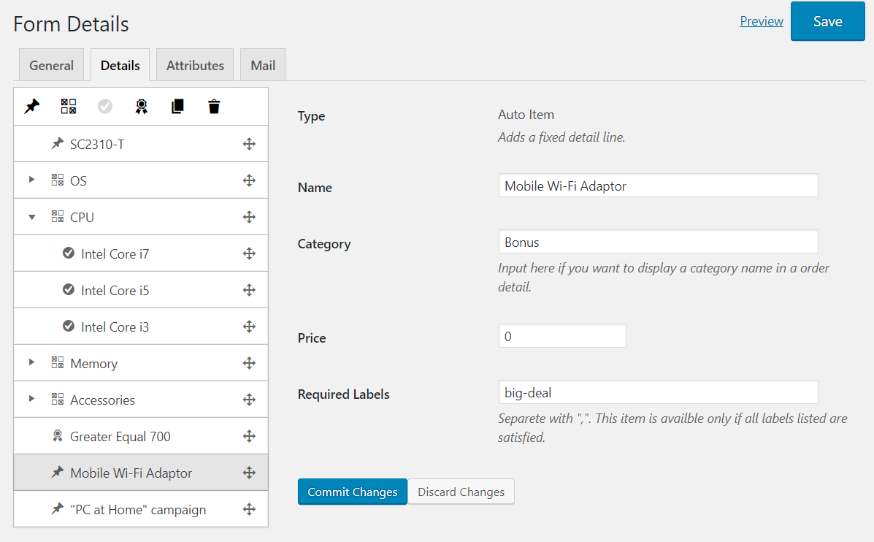Viewport: 874px width, 542px height.
Task: Duplicate the selected detail line
Action: [x=177, y=107]
